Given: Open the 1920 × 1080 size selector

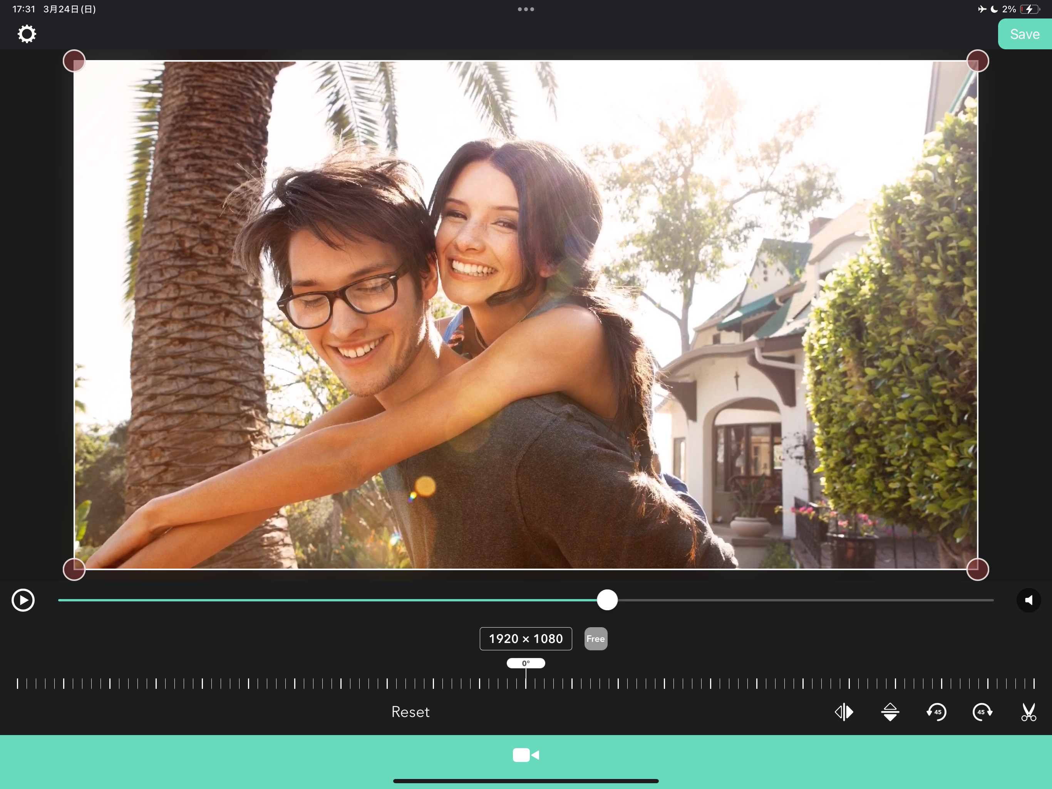Looking at the screenshot, I should [x=526, y=639].
